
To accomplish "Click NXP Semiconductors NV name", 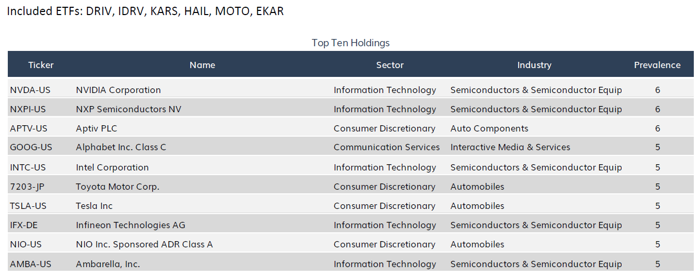I will point(128,109).
